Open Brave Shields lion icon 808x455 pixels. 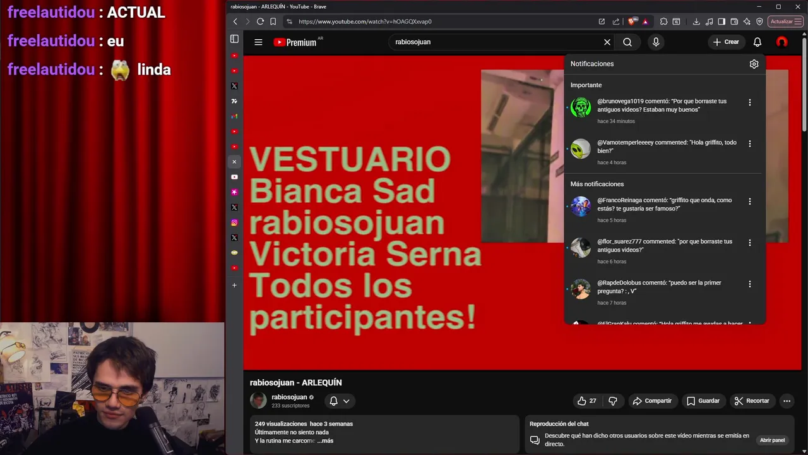click(x=632, y=21)
